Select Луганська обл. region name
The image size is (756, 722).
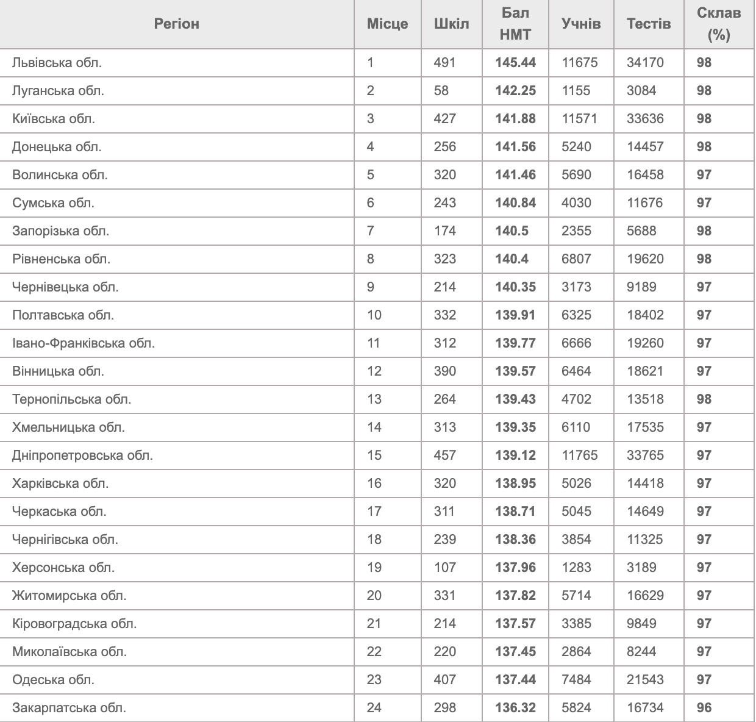pyautogui.click(x=58, y=90)
